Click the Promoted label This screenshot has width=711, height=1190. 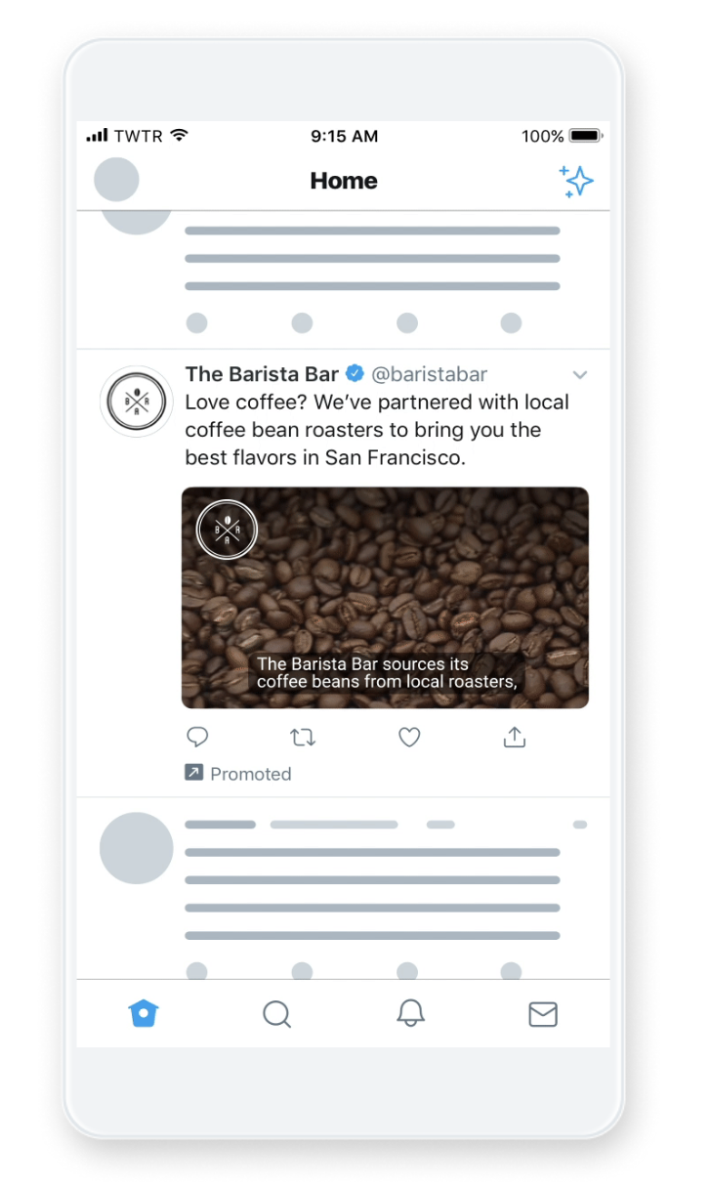(x=251, y=774)
